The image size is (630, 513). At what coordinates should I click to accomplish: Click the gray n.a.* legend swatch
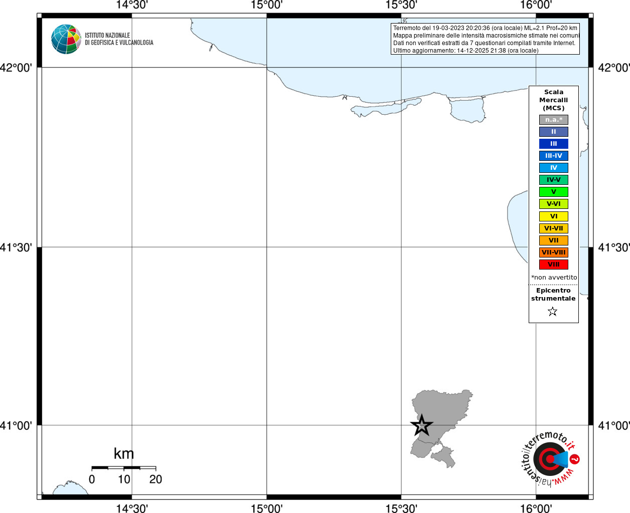[554, 120]
